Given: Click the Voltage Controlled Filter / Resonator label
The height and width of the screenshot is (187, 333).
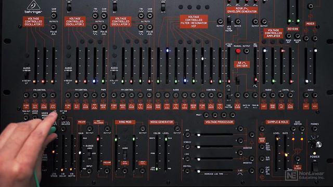Looking at the screenshot, I should [194, 21].
